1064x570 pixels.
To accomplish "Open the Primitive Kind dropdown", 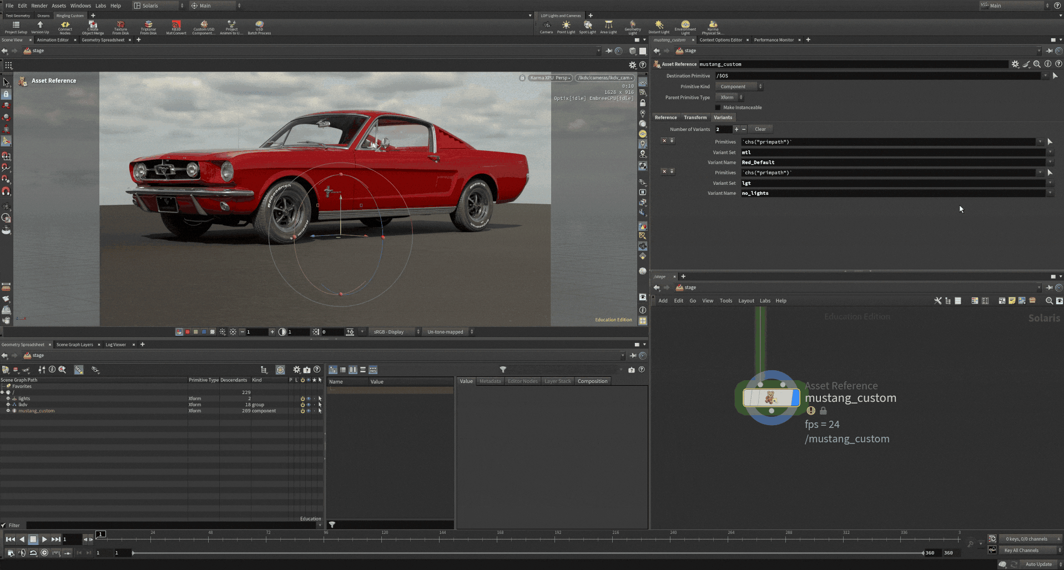I will 738,87.
